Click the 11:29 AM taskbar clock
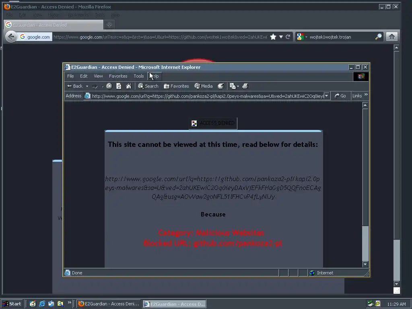 pyautogui.click(x=396, y=304)
